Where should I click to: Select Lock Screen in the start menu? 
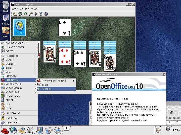pyautogui.click(x=19, y=118)
